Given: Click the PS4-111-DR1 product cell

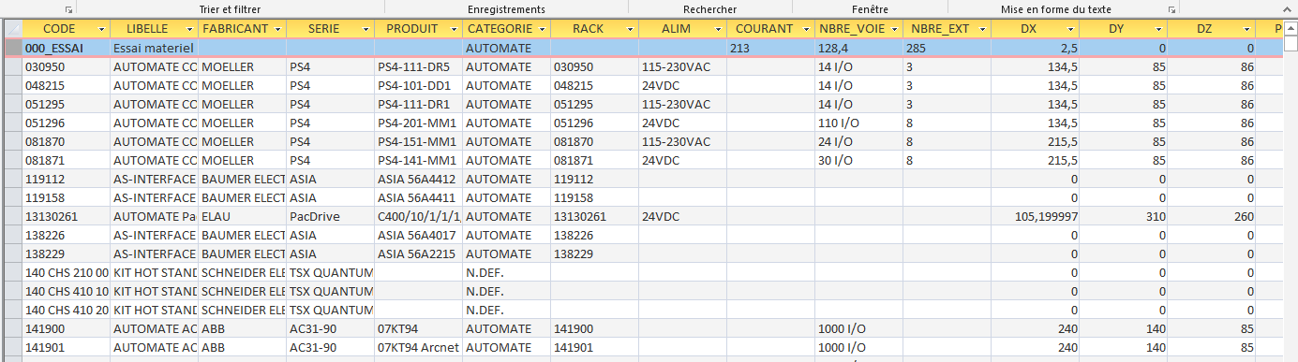Looking at the screenshot, I should (418, 104).
